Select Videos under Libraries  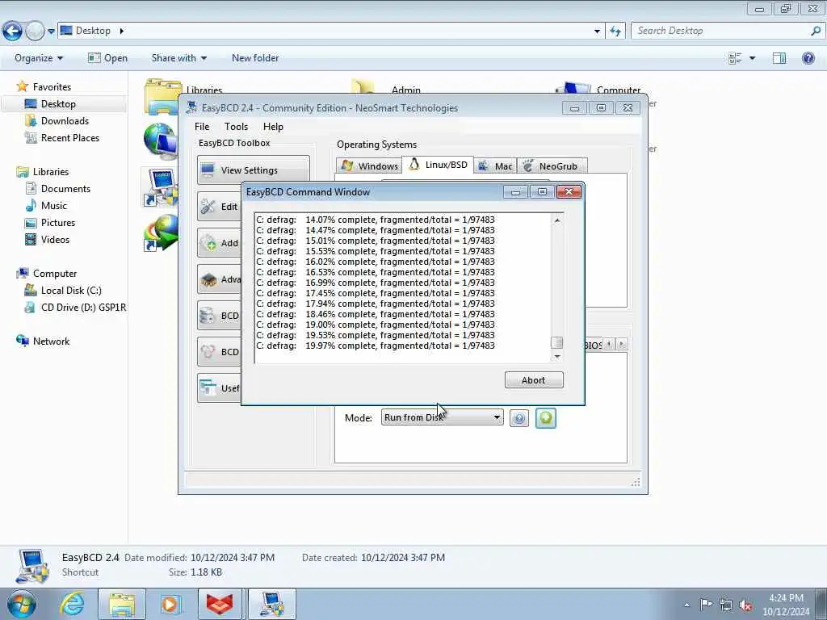pyautogui.click(x=55, y=239)
